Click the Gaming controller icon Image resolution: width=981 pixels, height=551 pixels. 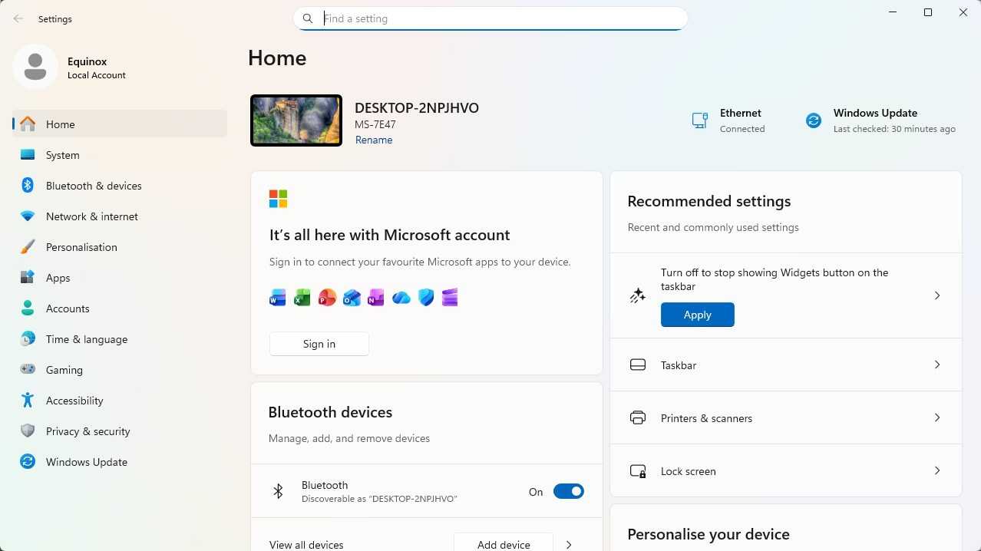(28, 369)
